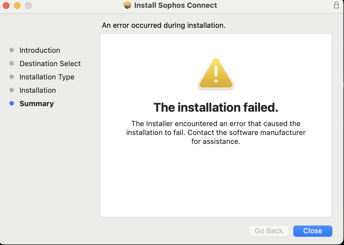Click the "The installation failed." heading
This screenshot has height=245, width=344.
click(x=216, y=107)
